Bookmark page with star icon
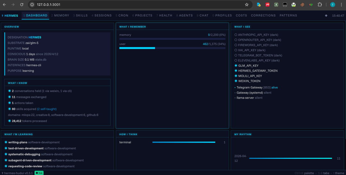The width and height of the screenshot is (346, 175). tap(247, 4)
